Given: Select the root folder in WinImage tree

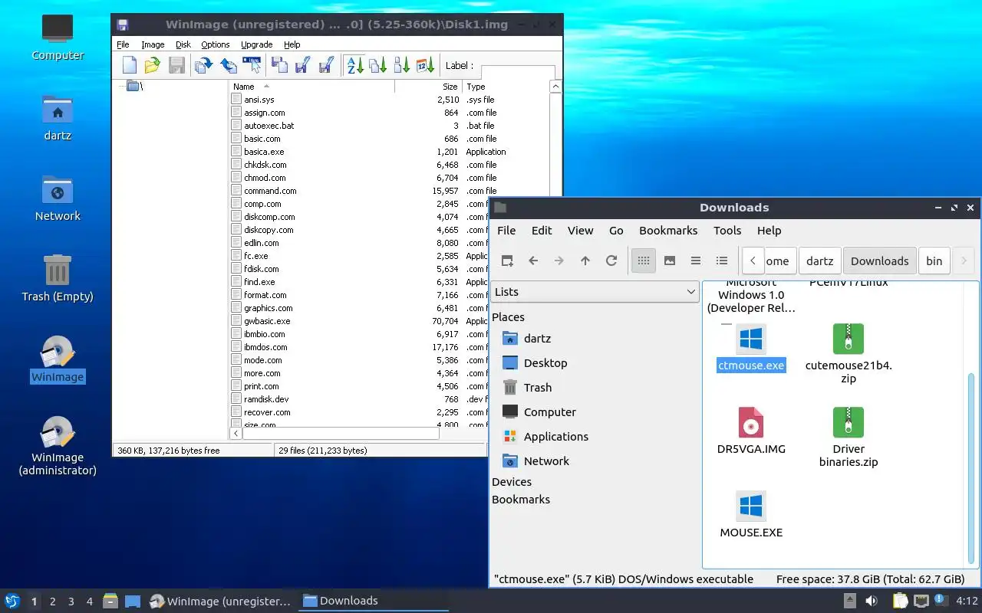Looking at the screenshot, I should coord(135,86).
